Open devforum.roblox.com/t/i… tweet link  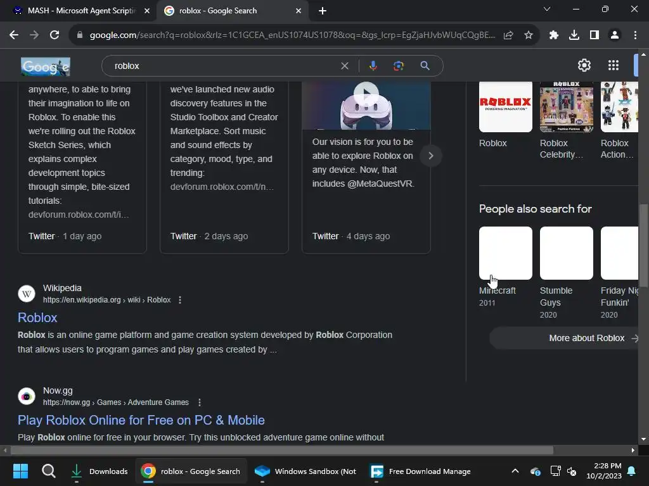coord(79,215)
